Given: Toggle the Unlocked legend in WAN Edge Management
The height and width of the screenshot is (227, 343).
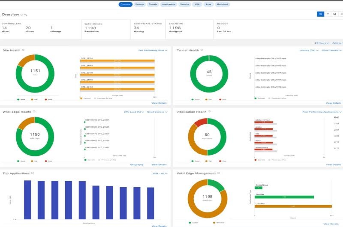Looking at the screenshot, I should (x=219, y=223).
